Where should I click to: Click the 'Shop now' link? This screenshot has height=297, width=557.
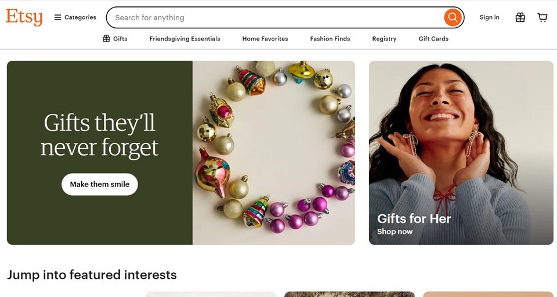pos(395,232)
